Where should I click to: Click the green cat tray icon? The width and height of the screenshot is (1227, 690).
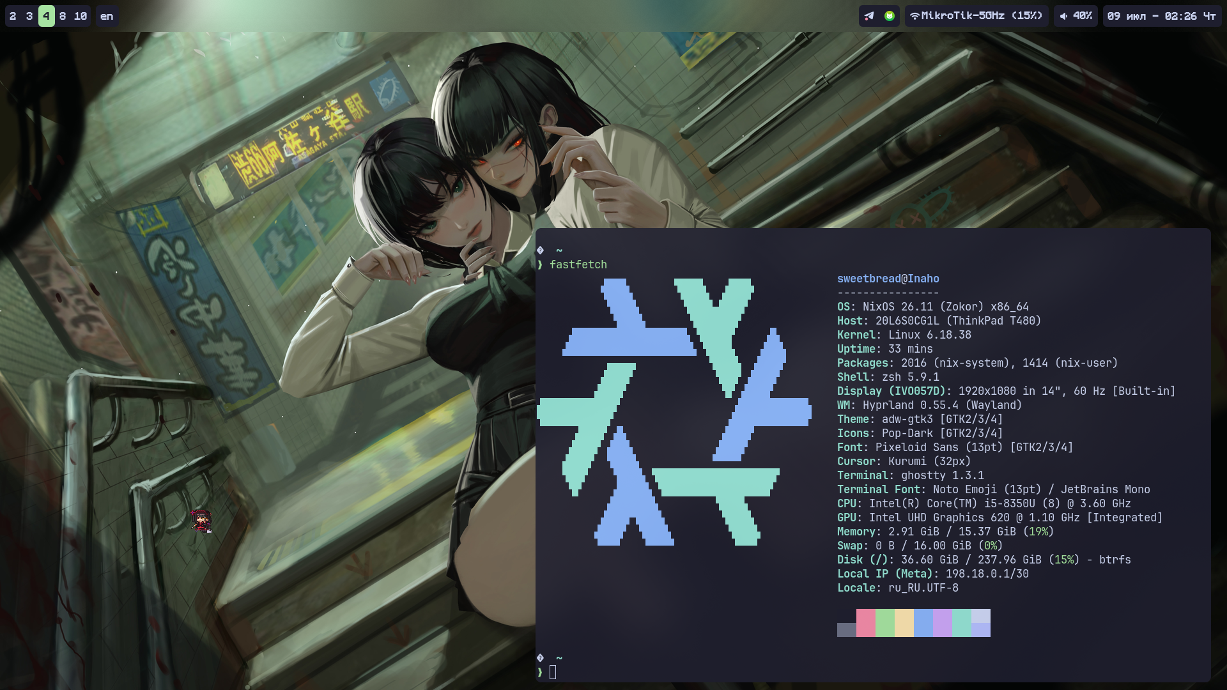(890, 16)
